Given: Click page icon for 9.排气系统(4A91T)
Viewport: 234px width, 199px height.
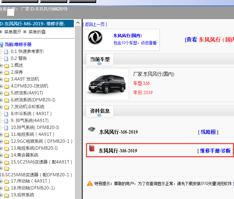Looking at the screenshot, I should pyautogui.click(x=6, y=121).
